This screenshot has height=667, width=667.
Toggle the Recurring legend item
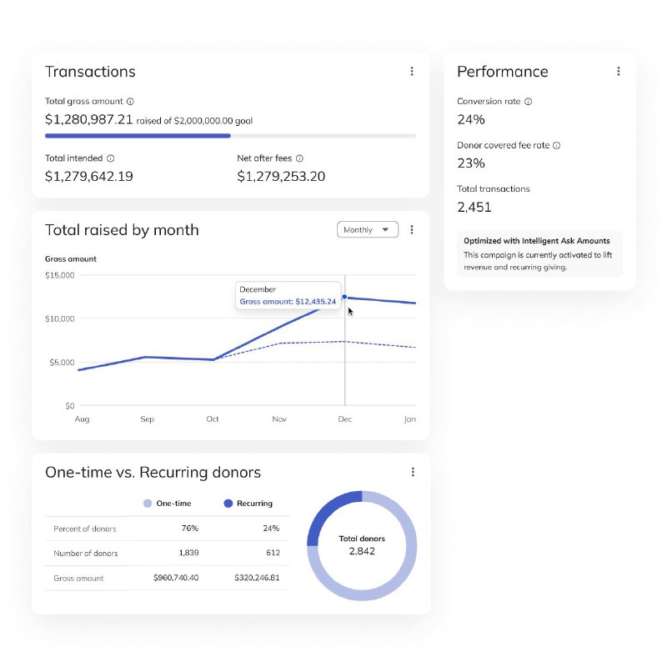tap(248, 504)
